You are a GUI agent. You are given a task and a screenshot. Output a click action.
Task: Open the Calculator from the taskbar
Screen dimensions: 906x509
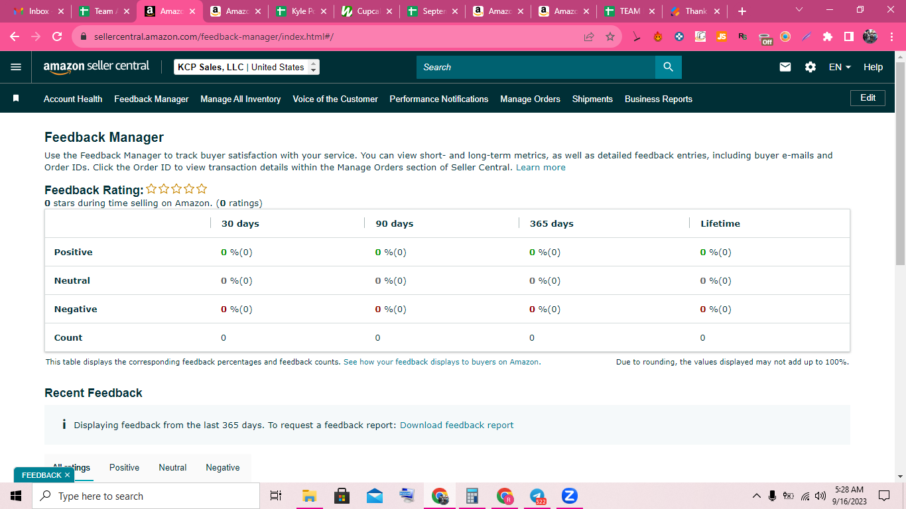472,496
